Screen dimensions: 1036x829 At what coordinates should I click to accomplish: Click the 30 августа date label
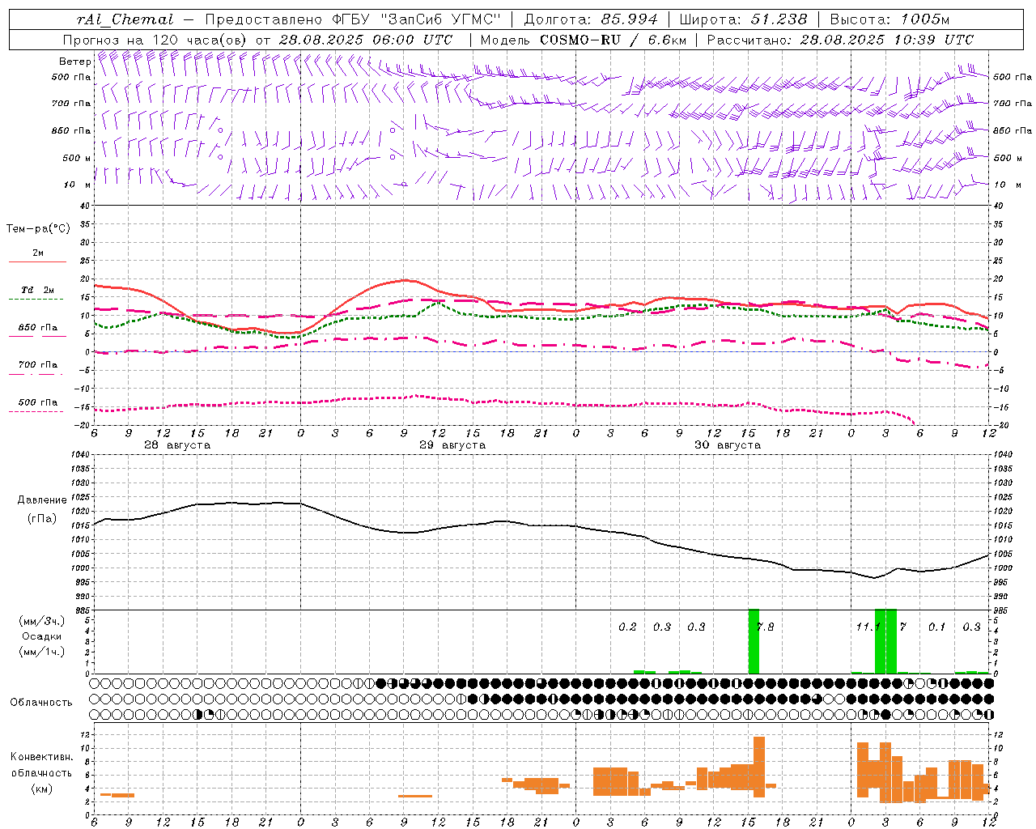pyautogui.click(x=728, y=445)
